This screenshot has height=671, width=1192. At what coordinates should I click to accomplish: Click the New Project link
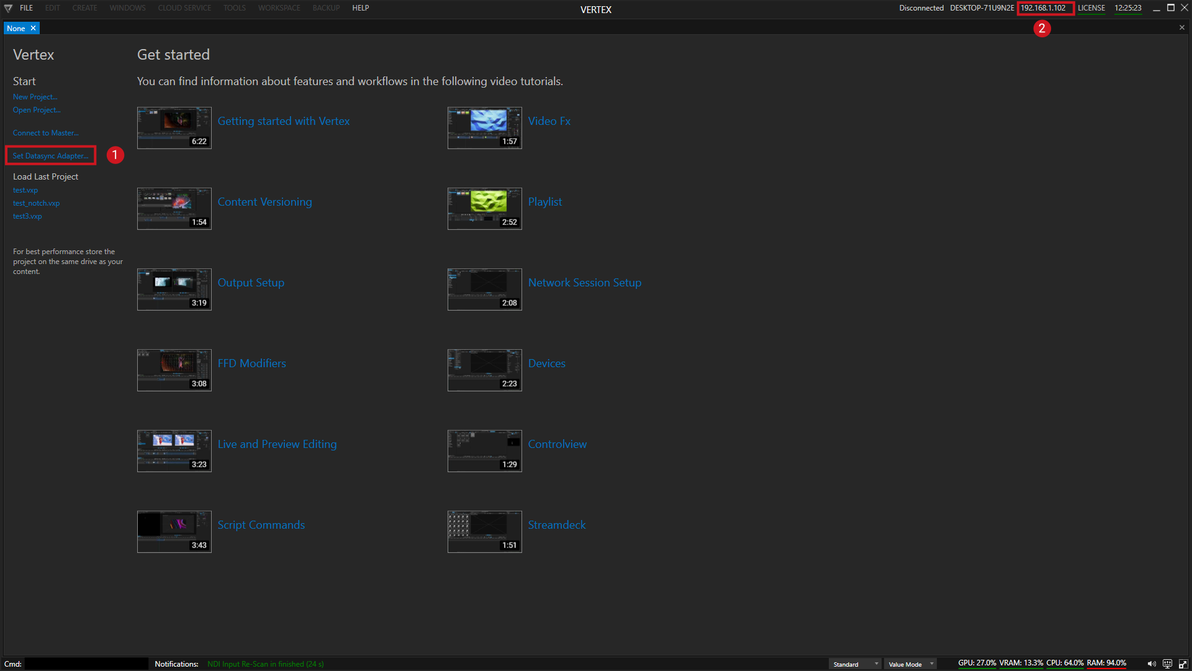(35, 97)
